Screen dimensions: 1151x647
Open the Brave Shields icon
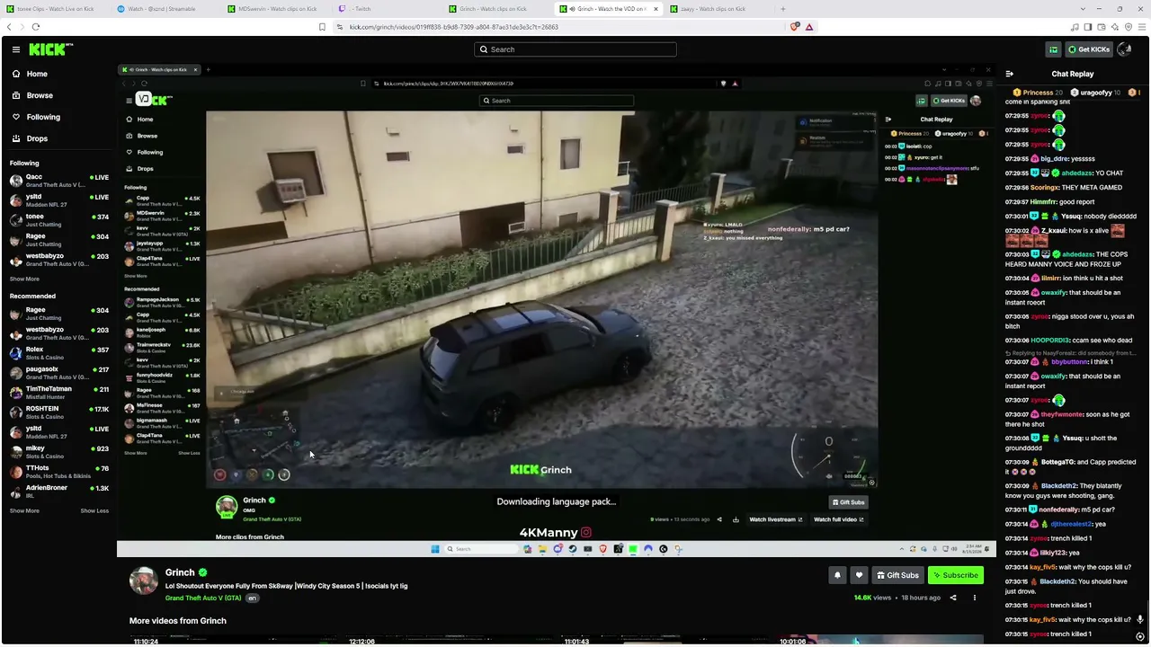click(x=795, y=27)
